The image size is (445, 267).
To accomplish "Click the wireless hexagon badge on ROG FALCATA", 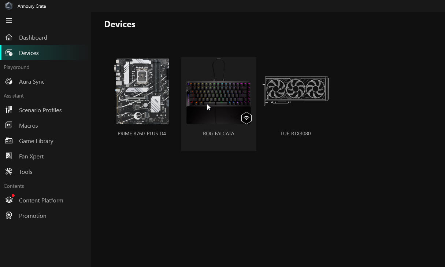I will [246, 118].
